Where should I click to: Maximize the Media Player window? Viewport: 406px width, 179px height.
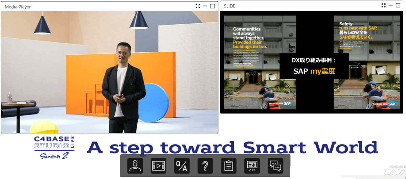(212, 6)
